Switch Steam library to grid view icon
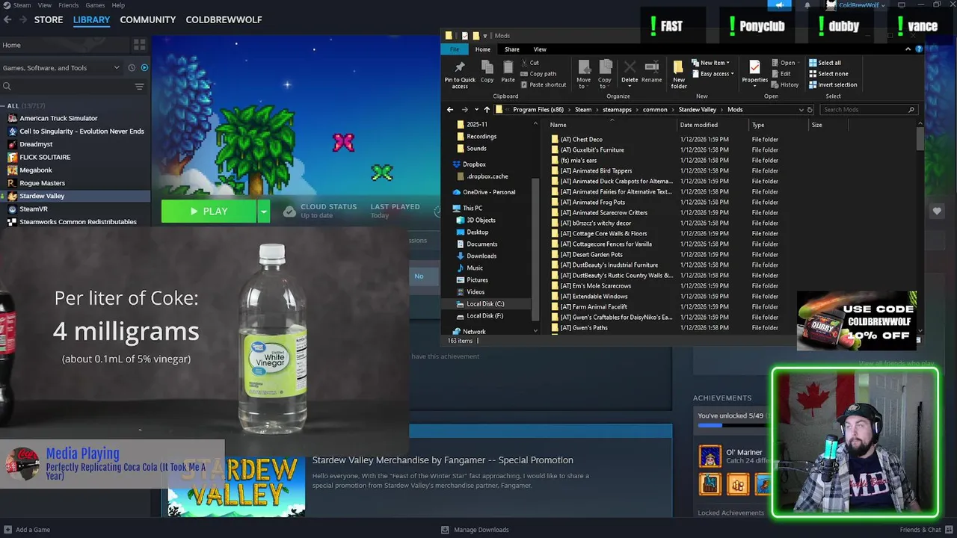The image size is (957, 538). [139, 45]
